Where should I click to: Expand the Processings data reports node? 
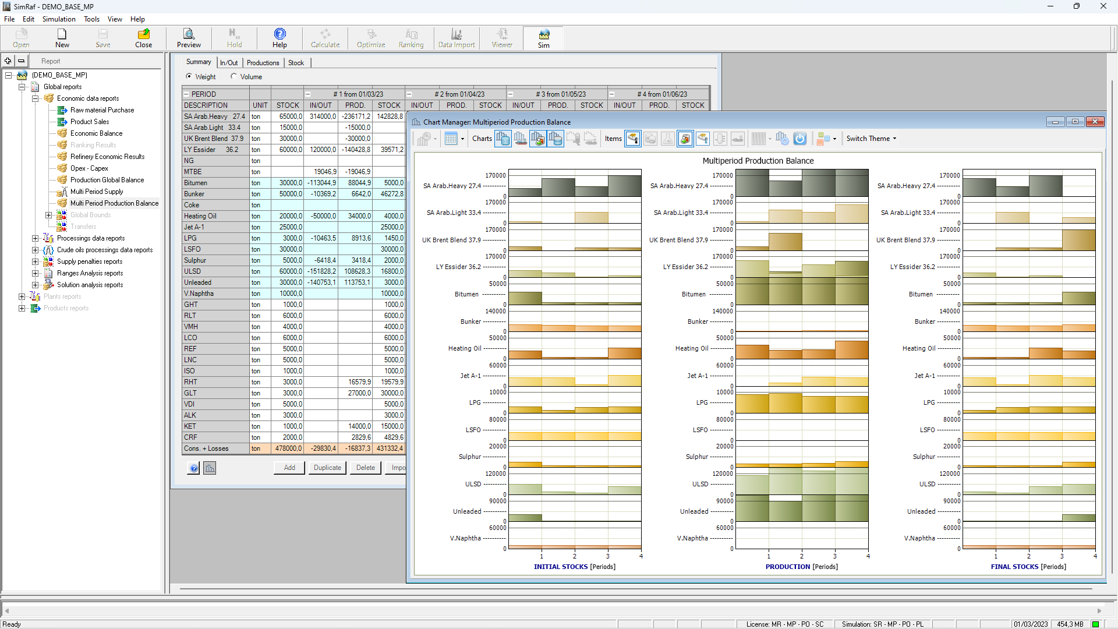pyautogui.click(x=36, y=238)
